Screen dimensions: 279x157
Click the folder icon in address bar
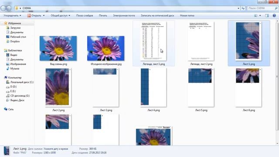(17, 8)
